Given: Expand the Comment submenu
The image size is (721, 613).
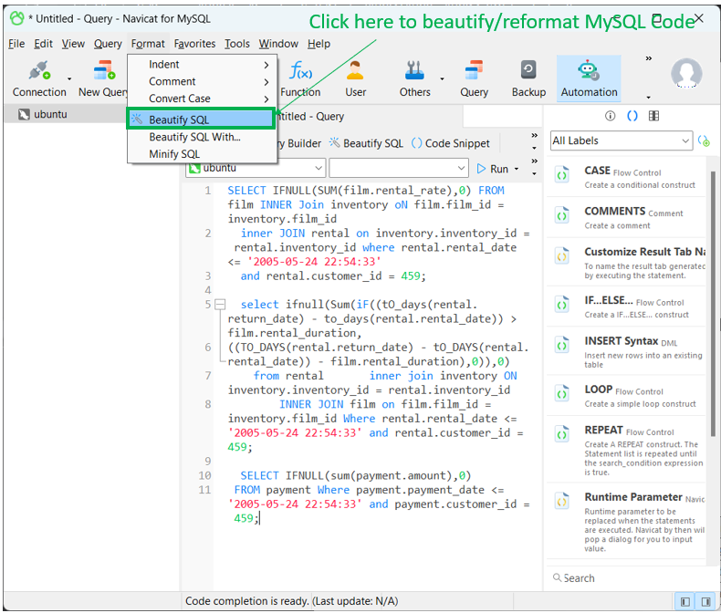Looking at the screenshot, I should (x=203, y=81).
